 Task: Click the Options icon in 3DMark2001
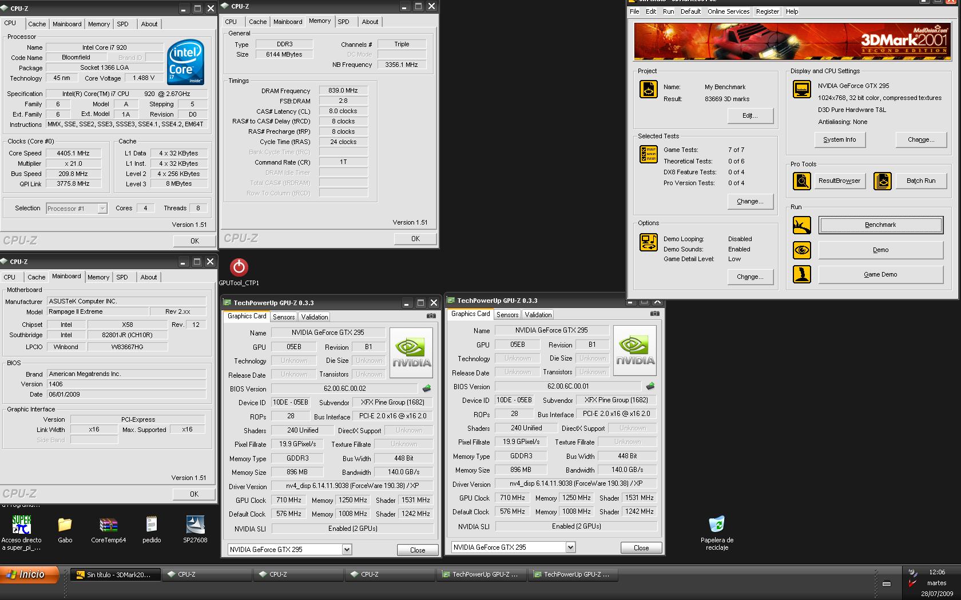(x=648, y=242)
